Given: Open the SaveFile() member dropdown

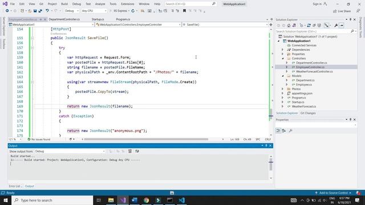Looking at the screenshot, I should (x=225, y=24).
